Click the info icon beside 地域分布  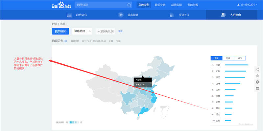[x=66, y=41]
